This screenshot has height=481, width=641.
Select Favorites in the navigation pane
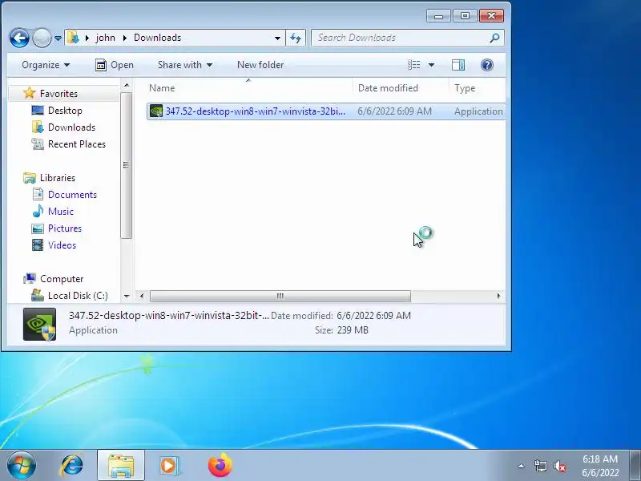point(58,94)
